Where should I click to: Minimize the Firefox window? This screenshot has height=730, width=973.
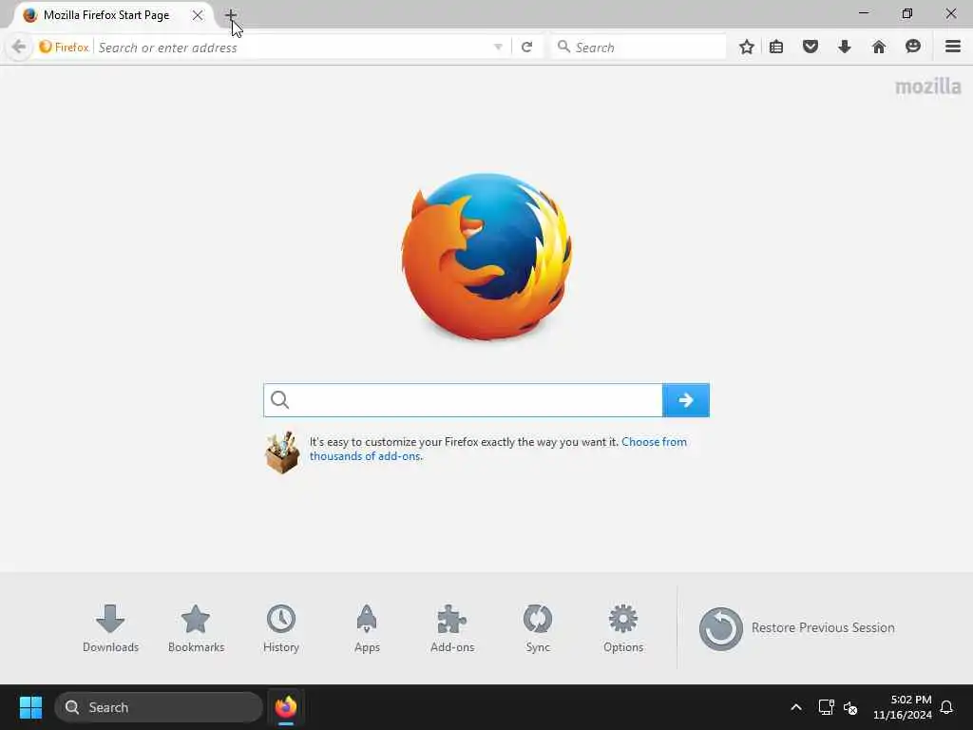(x=864, y=13)
